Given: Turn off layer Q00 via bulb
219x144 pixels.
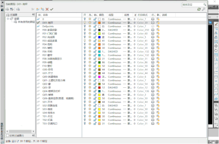Looking at the screenshot, I should [x=85, y=77].
